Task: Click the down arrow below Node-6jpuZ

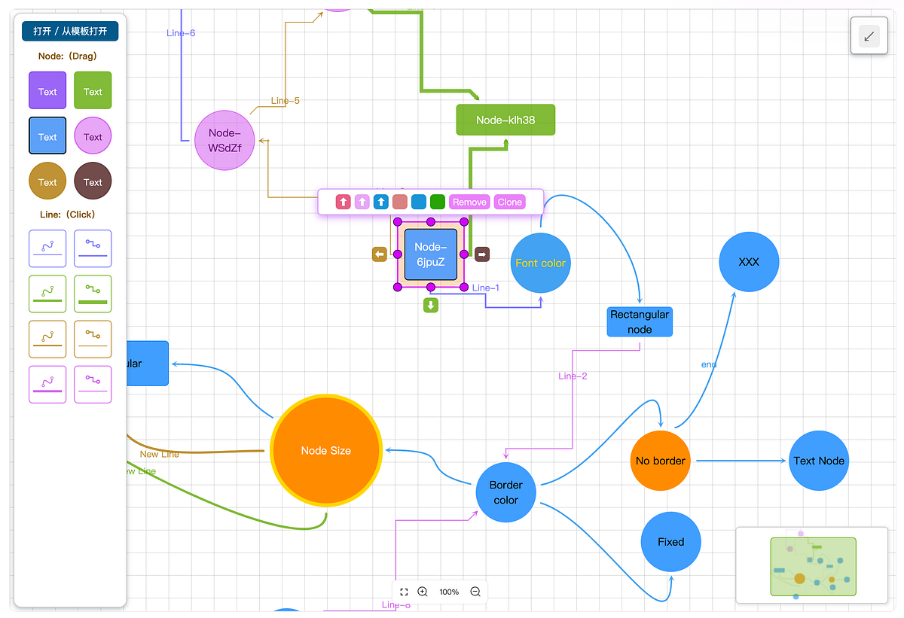Action: coord(431,305)
